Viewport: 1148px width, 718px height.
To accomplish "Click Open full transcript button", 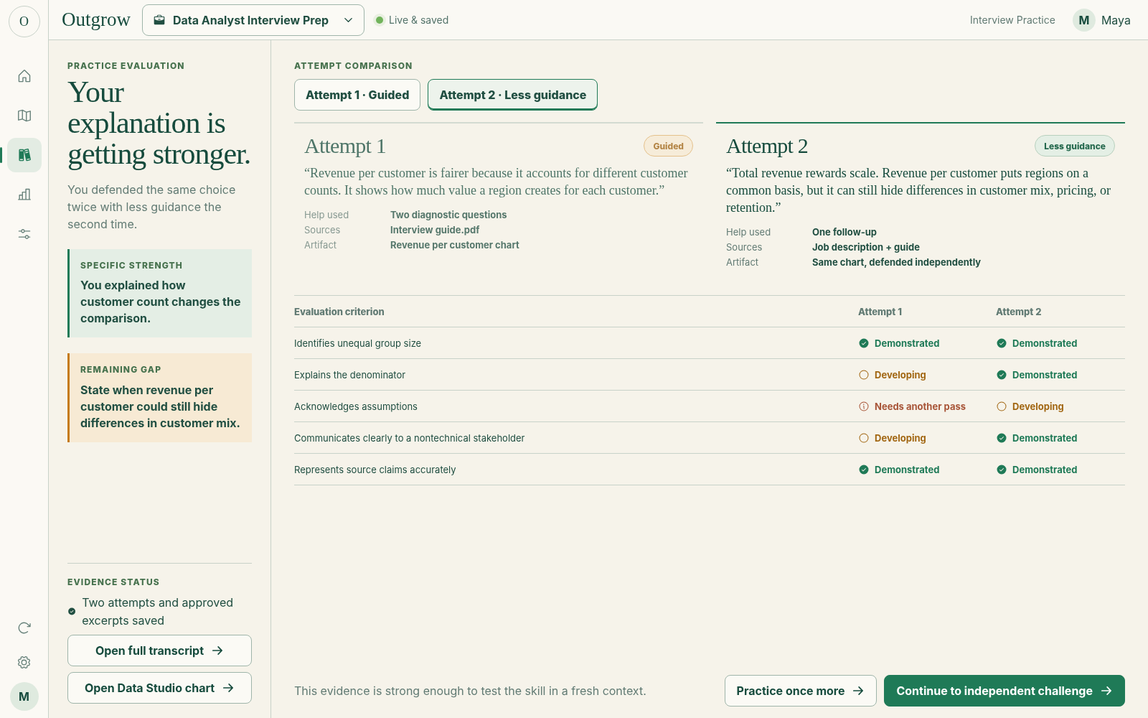I will [159, 651].
